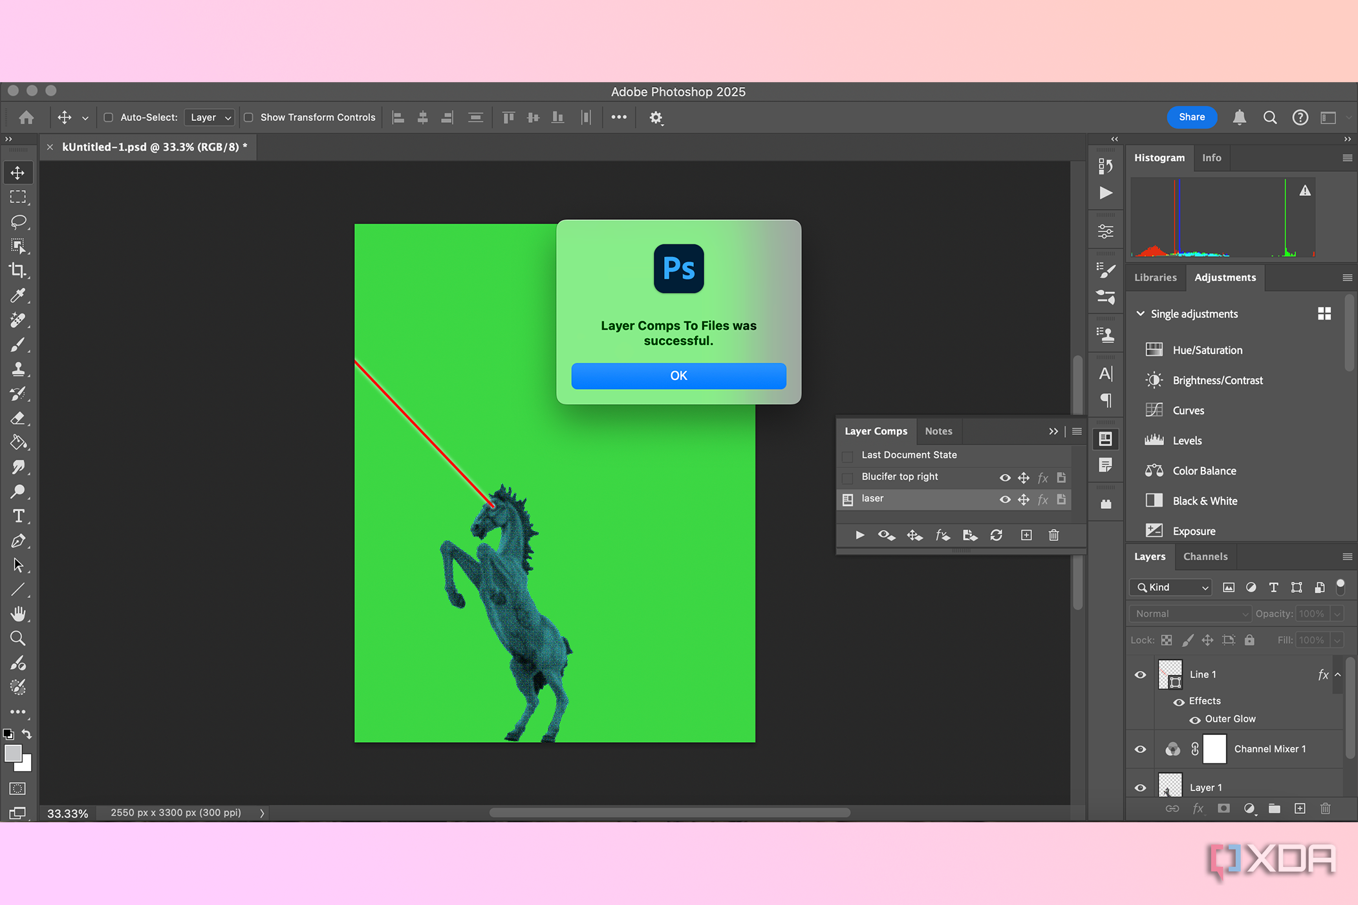Collapse the Single adjustments section

1141,314
